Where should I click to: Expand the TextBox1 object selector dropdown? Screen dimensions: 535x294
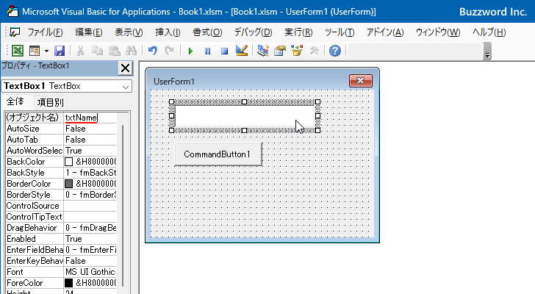click(126, 87)
